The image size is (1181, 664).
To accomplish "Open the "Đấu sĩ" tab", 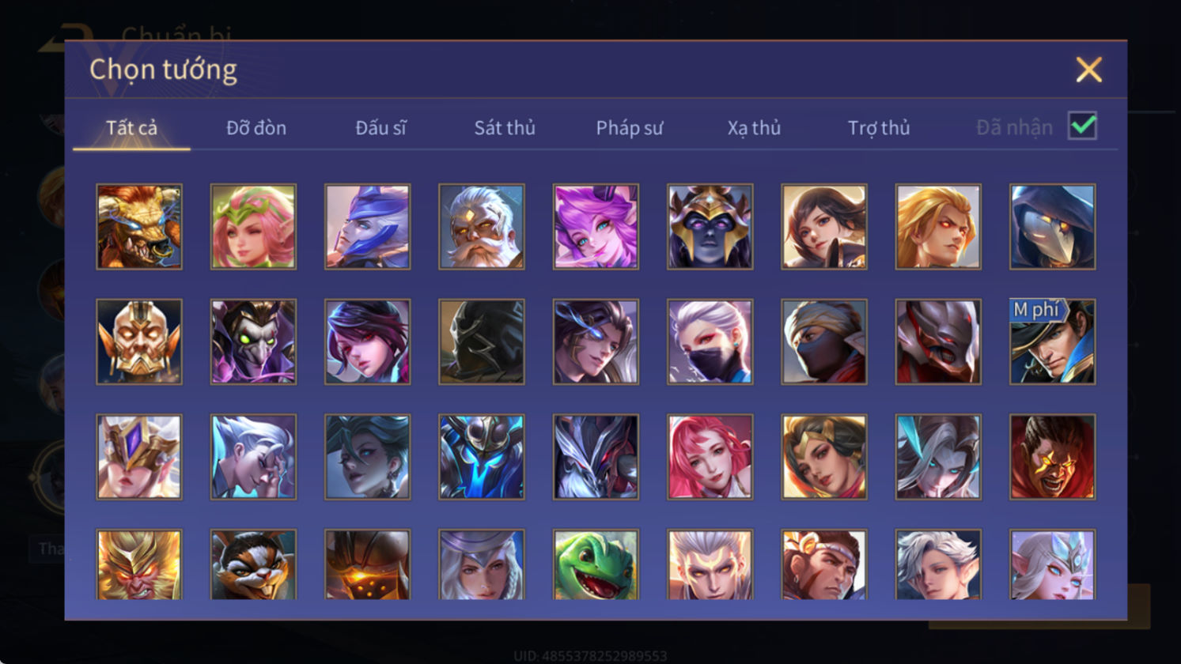I will (380, 127).
